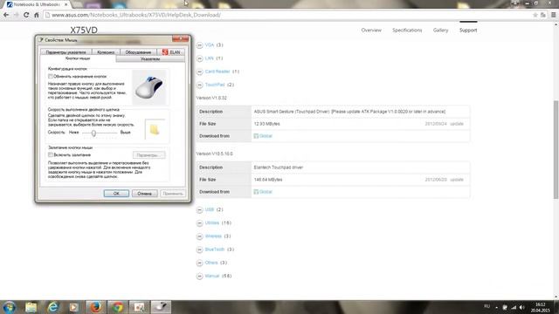Open the Gallery page
559x314 pixels.
[x=440, y=31]
